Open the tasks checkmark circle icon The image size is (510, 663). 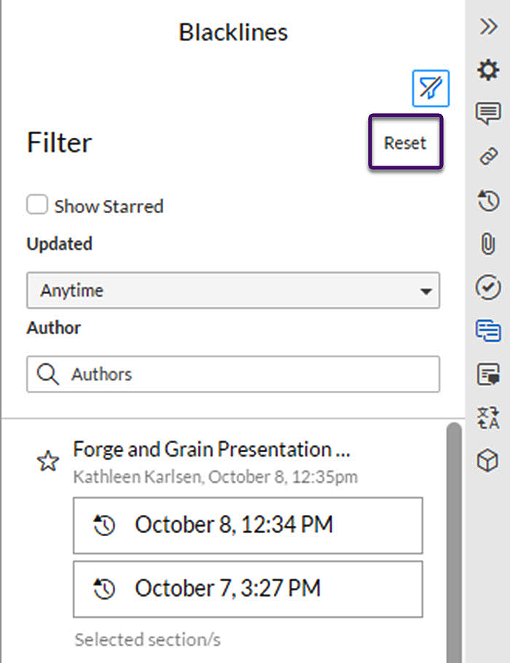click(x=488, y=287)
